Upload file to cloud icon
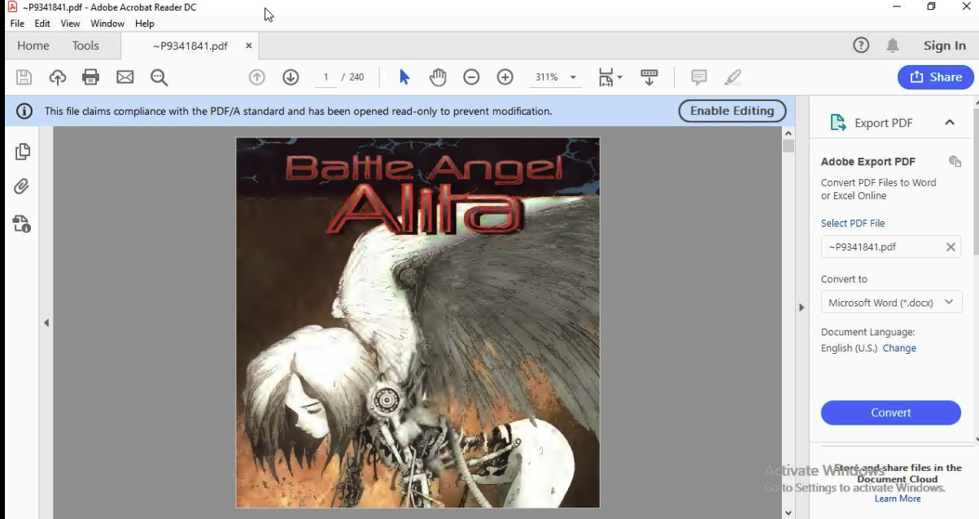The width and height of the screenshot is (979, 519). point(57,77)
